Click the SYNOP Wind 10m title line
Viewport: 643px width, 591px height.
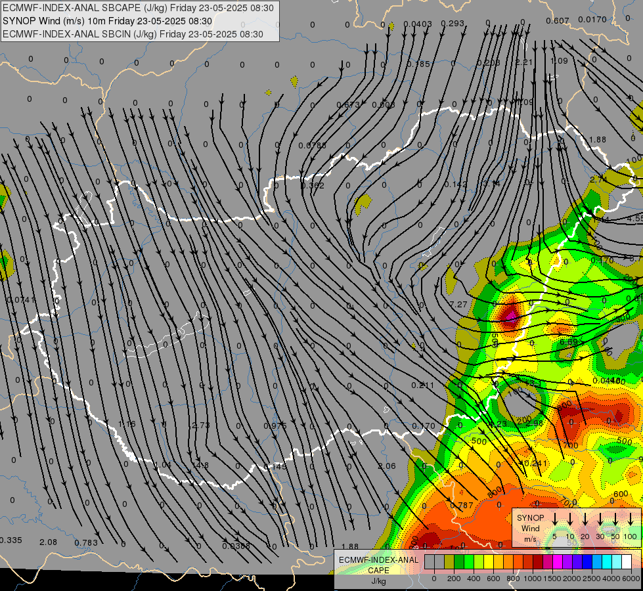(x=107, y=21)
